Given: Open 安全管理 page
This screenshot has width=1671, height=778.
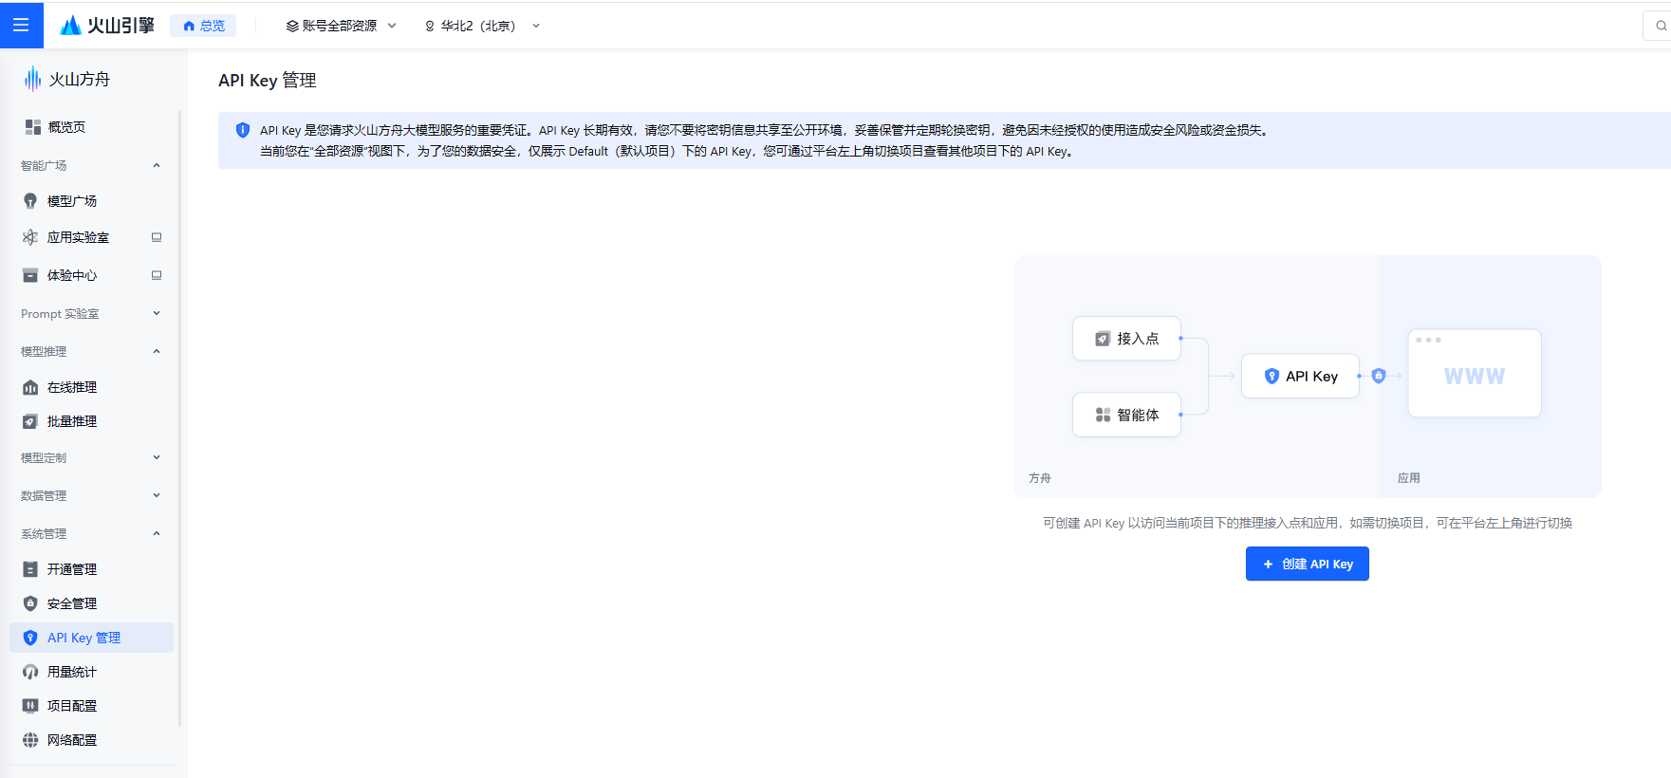Looking at the screenshot, I should [72, 603].
